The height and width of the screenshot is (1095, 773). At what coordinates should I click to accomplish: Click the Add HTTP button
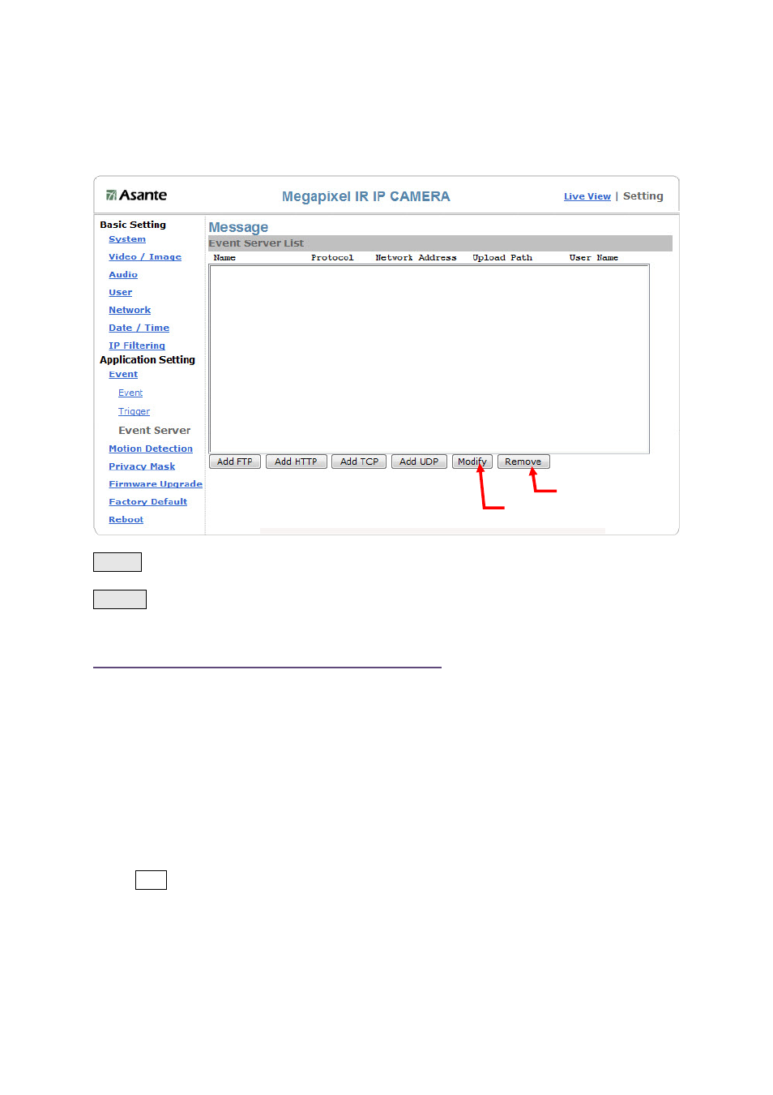(x=296, y=462)
